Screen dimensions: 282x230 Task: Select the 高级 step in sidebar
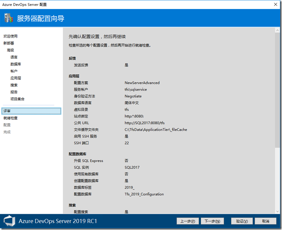(x=10, y=50)
